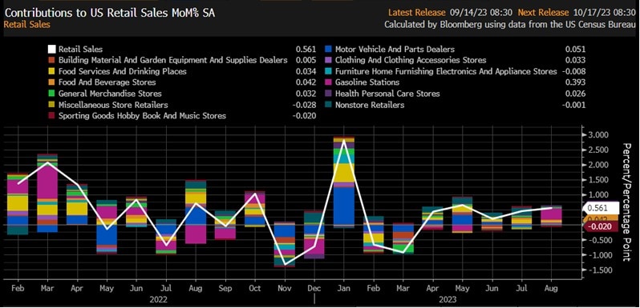Viewport: 640px width, 308px height.
Task: Click the Calculated by Bloomberg source note
Action: coord(511,25)
